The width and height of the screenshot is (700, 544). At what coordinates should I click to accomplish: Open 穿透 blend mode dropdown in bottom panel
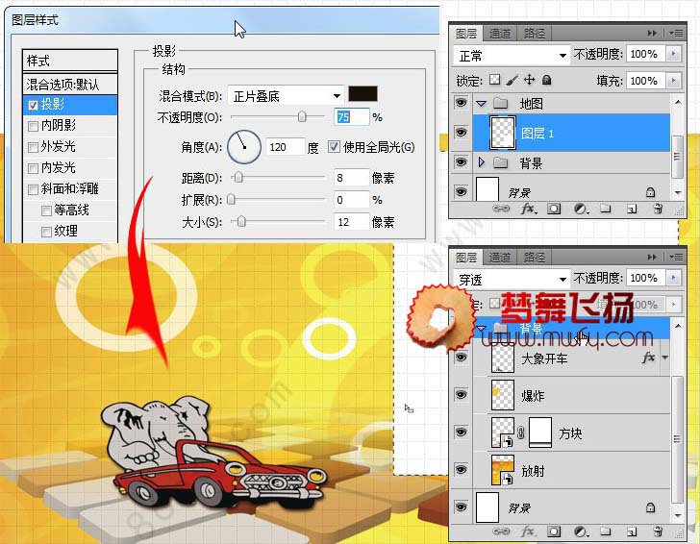pos(512,280)
